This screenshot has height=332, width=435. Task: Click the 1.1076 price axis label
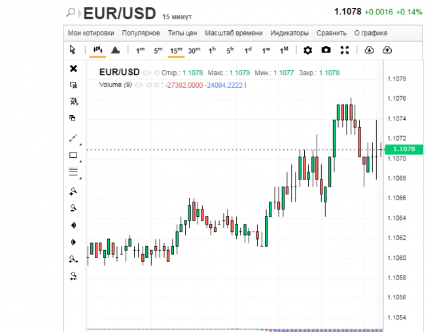(396, 99)
